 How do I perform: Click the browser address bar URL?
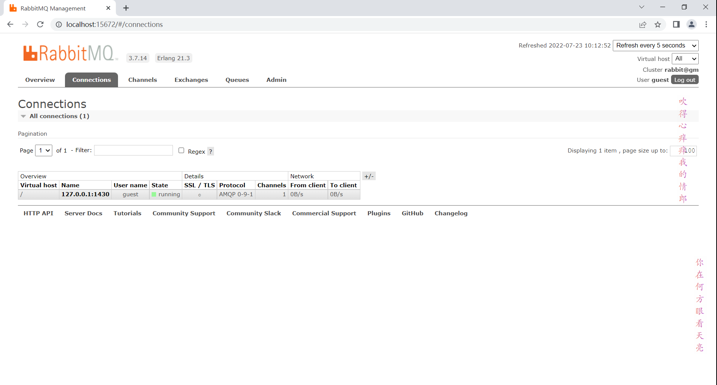(x=114, y=24)
